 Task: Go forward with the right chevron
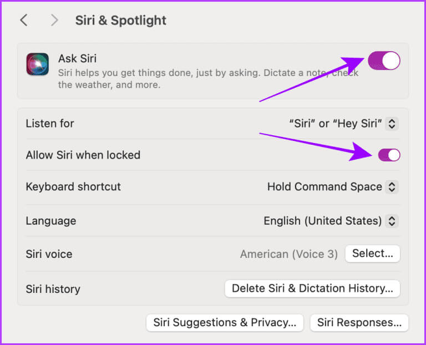pos(54,21)
